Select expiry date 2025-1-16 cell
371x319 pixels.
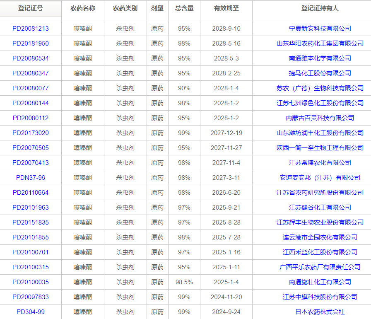tap(226, 252)
